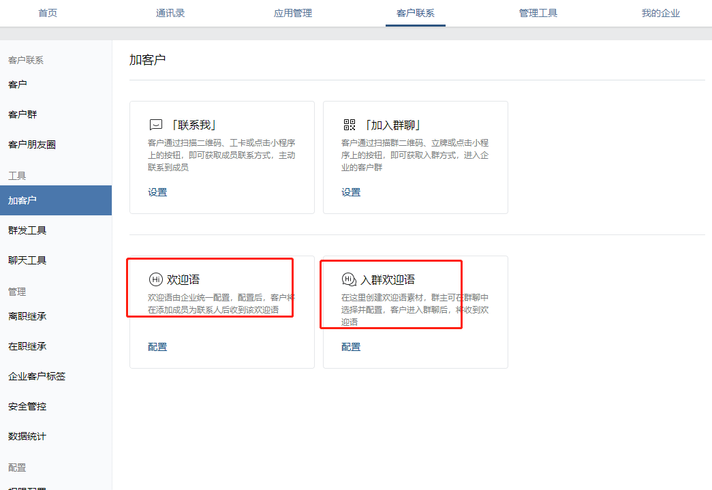Open the 通讯录 tab
Screen dimensions: 712x490
170,13
